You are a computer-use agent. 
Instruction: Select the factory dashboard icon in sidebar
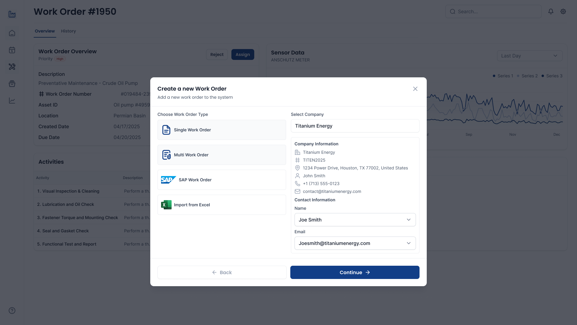click(12, 14)
